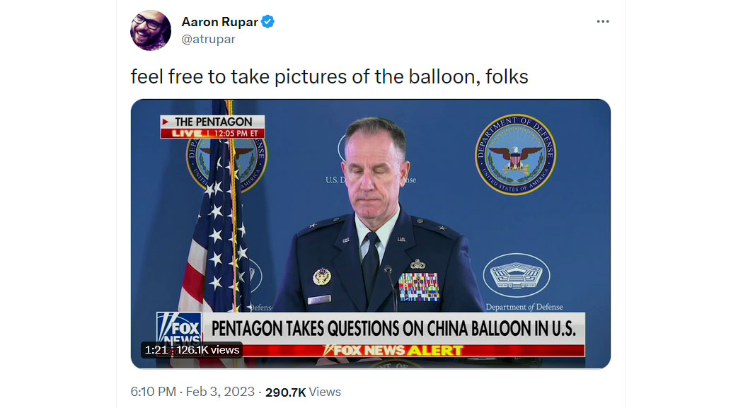Click the Fox News logo in video

tap(180, 329)
